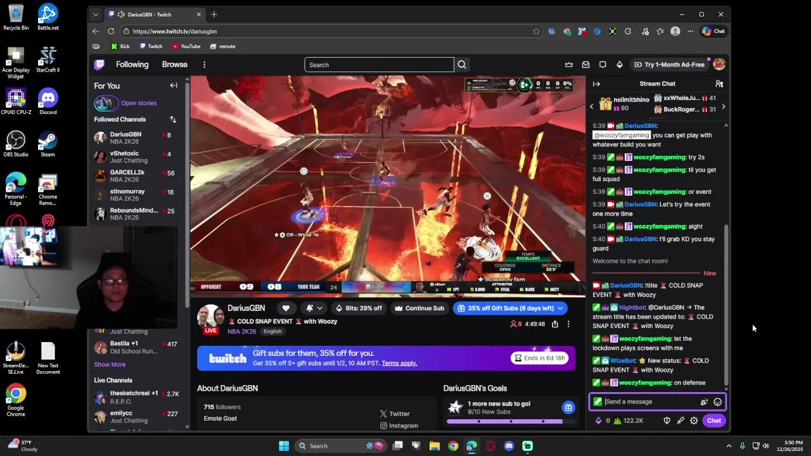Click the Get Bits diamond icon in top bar

coord(620,65)
